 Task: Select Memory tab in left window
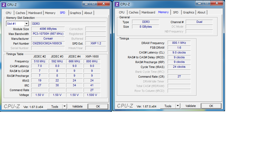click(x=50, y=13)
